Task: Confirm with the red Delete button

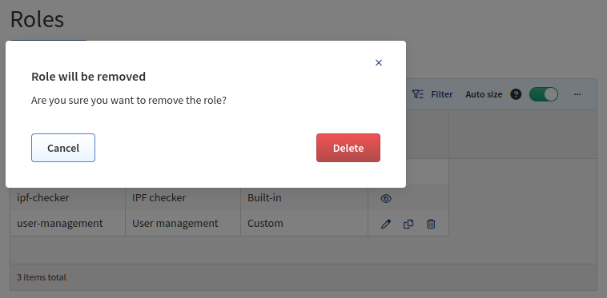Action: click(x=348, y=148)
